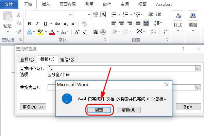This screenshot has height=136, width=204.
Task: Switch to Page Layout (页面布局) tab
Action: click(x=68, y=4)
